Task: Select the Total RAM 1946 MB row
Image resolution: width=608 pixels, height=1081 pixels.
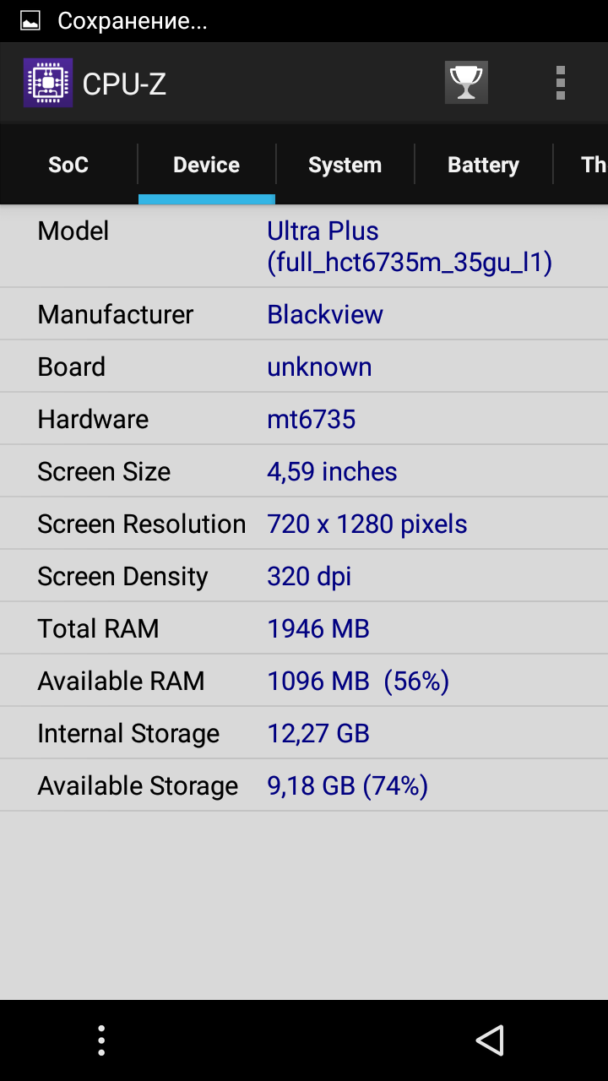Action: [x=304, y=628]
